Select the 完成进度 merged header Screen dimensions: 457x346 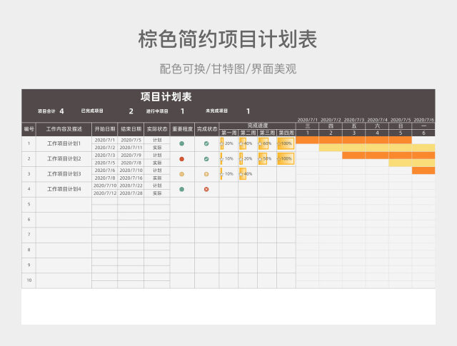257,126
